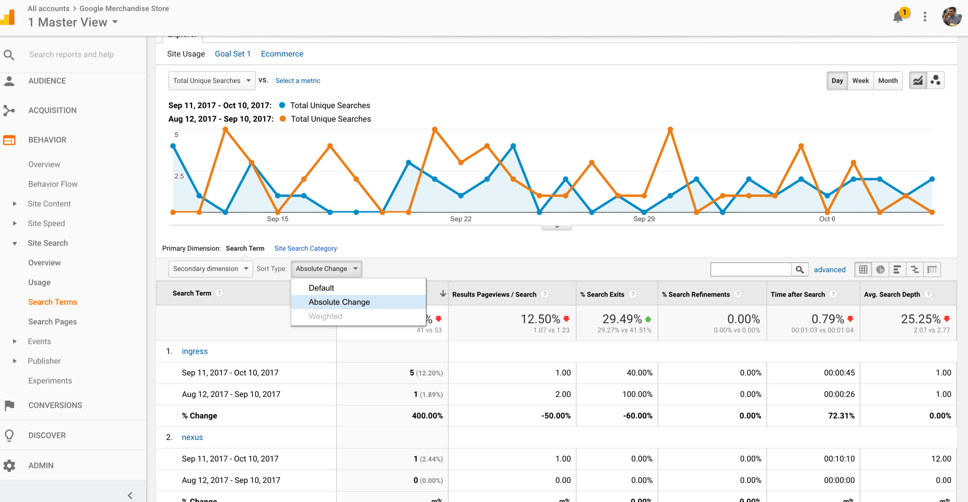Show the Performance bar-chart table view
The image size is (968, 502).
[x=897, y=269]
